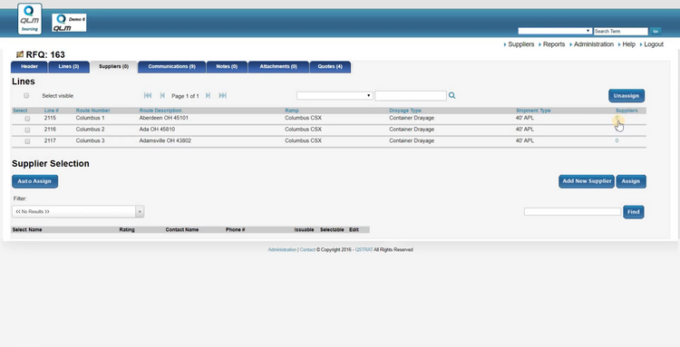The height and width of the screenshot is (347, 680).
Task: Toggle the Select visible checkbox
Action: [x=26, y=95]
